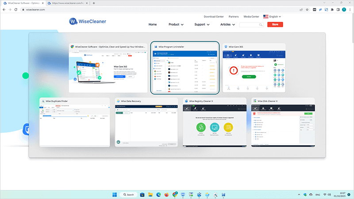Click the taskbar Search box
The image size is (354, 199).
coord(129,195)
